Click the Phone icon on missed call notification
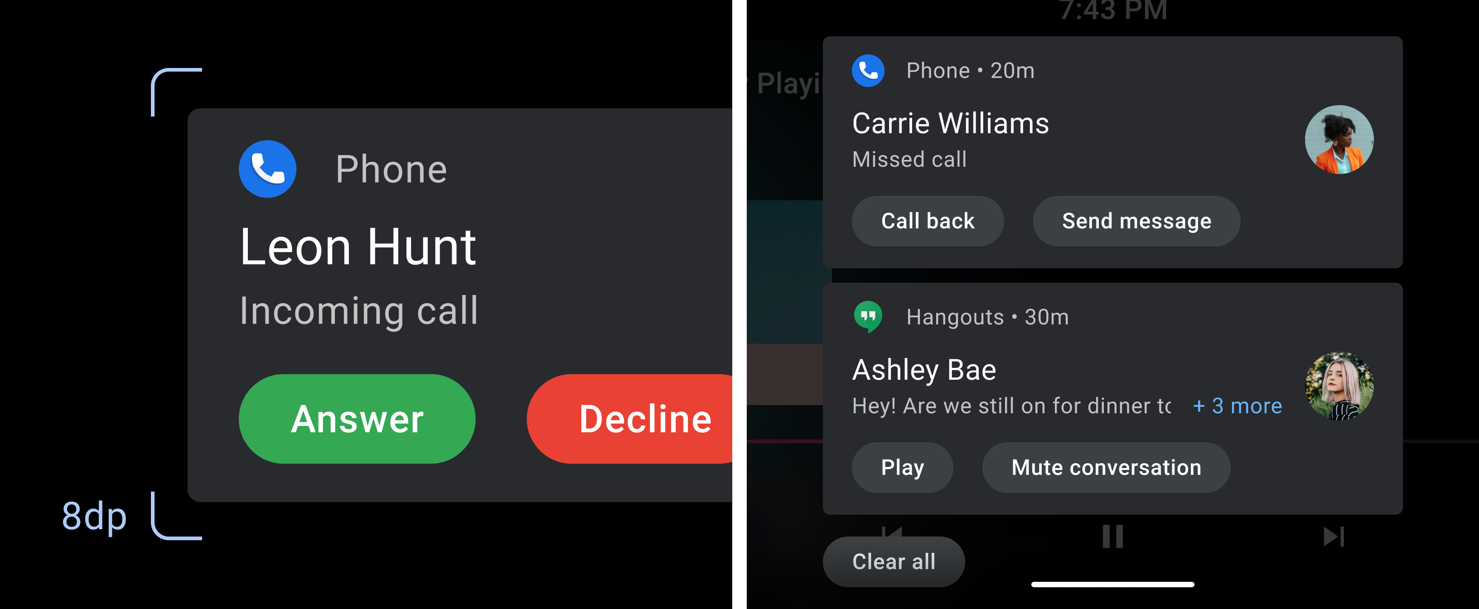The height and width of the screenshot is (609, 1479). 869,71
